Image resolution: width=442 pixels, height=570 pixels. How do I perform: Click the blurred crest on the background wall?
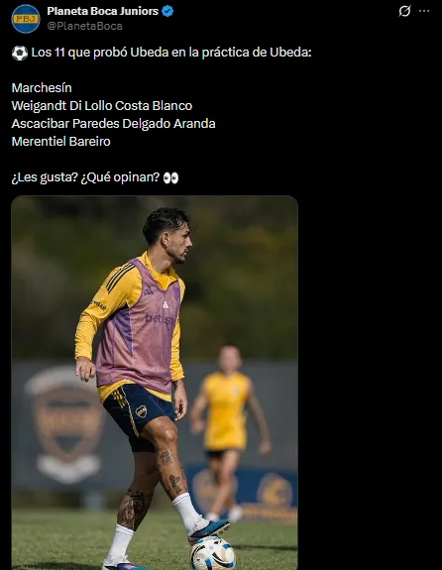point(65,425)
